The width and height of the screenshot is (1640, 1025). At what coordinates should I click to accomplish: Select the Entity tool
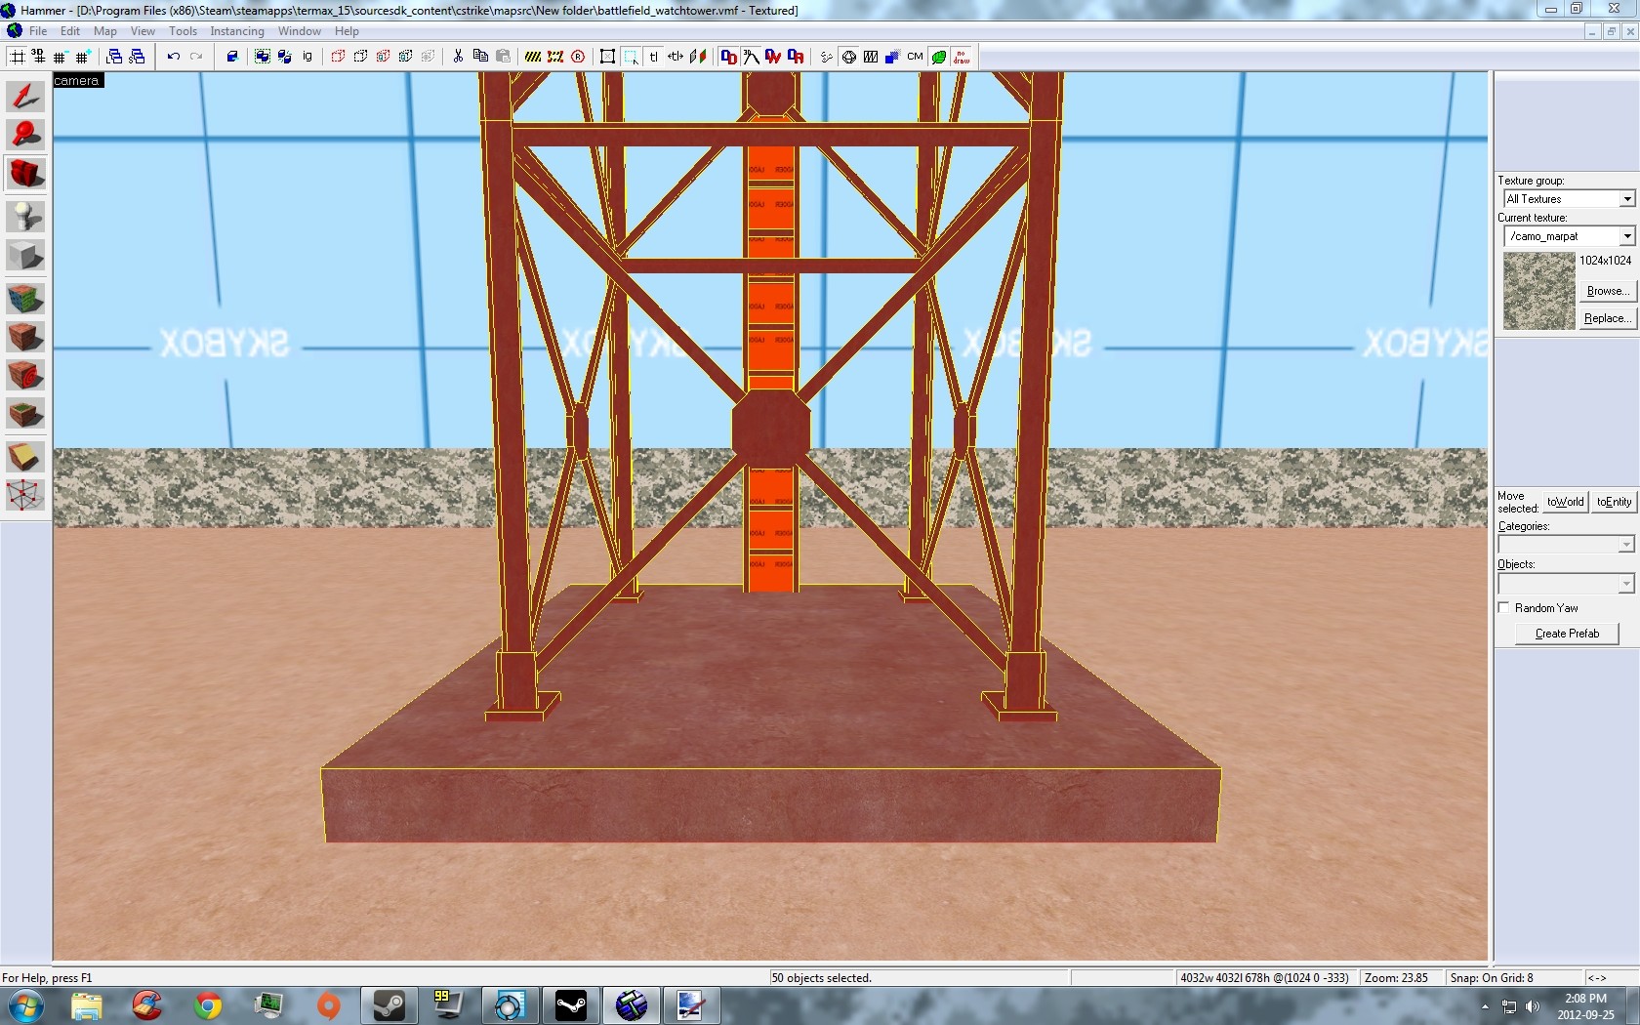tap(25, 215)
